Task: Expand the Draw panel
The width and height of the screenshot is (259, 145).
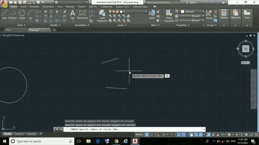Action: point(21,25)
